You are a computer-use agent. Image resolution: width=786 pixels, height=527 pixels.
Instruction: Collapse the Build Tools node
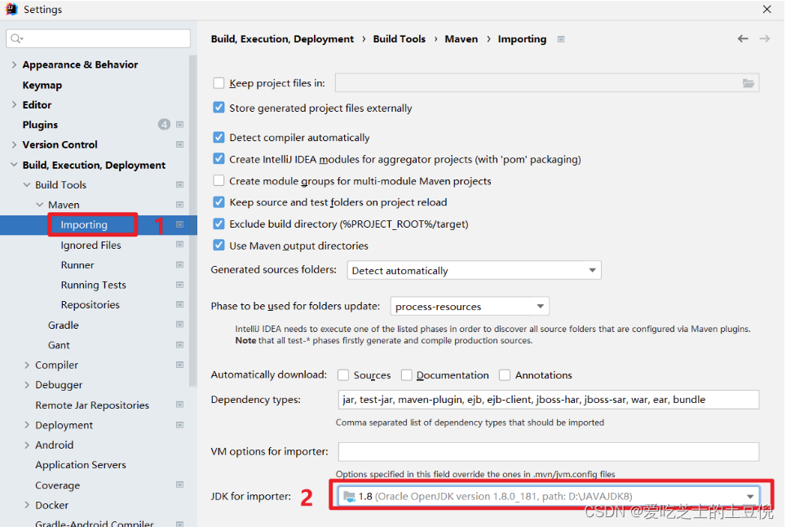coord(27,184)
